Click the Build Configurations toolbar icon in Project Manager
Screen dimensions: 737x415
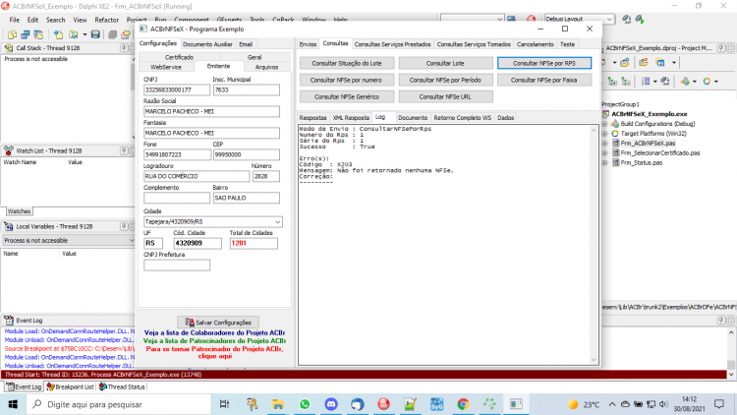click(x=685, y=82)
